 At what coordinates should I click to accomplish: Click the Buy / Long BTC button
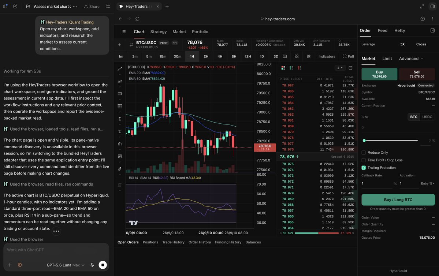[x=398, y=199]
